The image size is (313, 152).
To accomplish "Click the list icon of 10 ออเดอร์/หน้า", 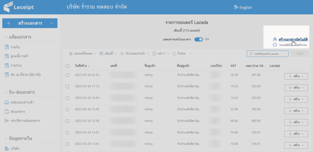I will (x=122, y=54).
